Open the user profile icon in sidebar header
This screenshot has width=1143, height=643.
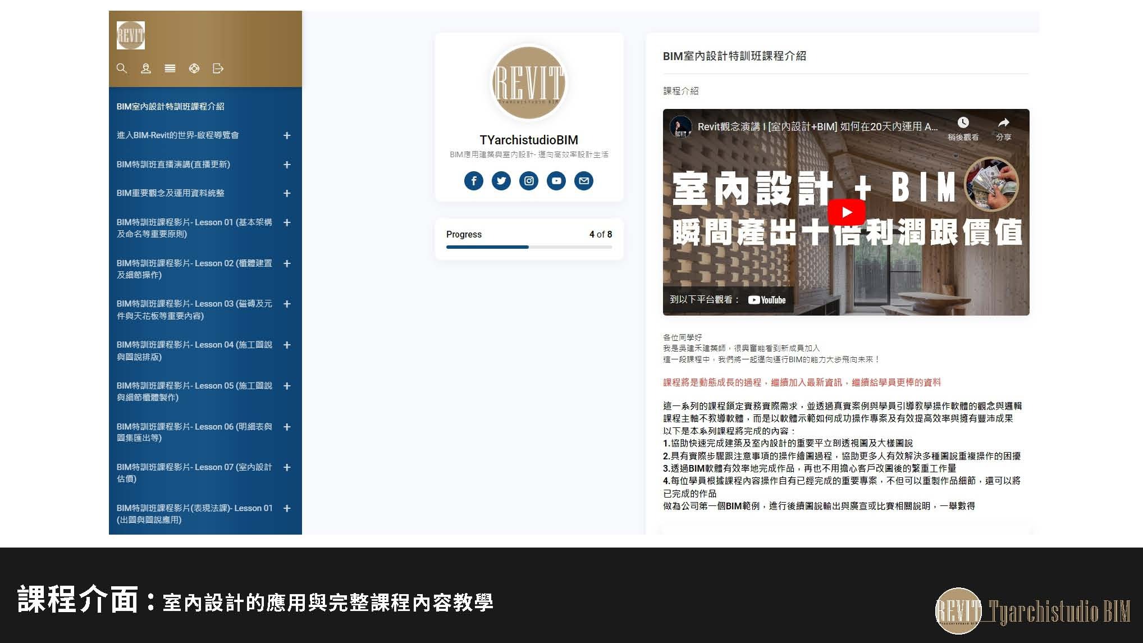(146, 69)
